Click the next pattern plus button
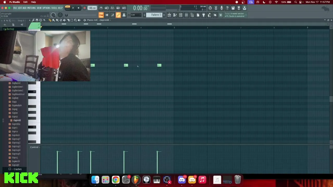The height and width of the screenshot is (187, 333). click(x=164, y=15)
